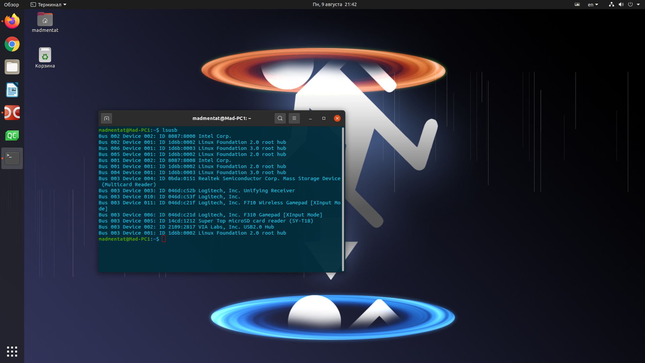Launch LibreOffice Writer from the dock
Screen dimensions: 645x363
[12, 90]
